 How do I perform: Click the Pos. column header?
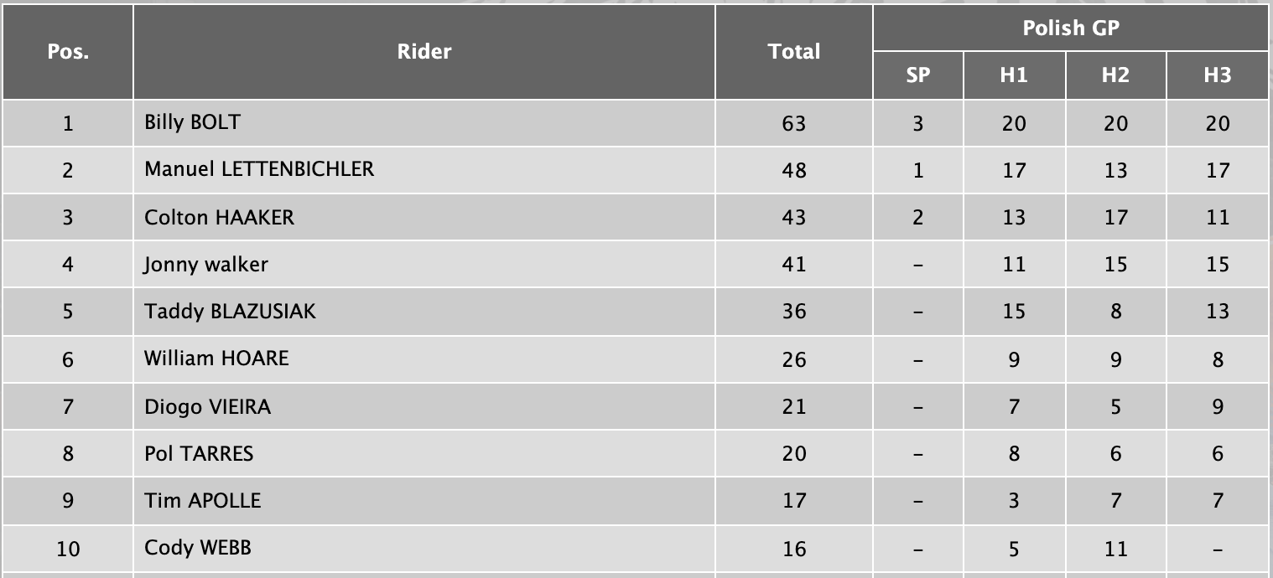pos(68,52)
